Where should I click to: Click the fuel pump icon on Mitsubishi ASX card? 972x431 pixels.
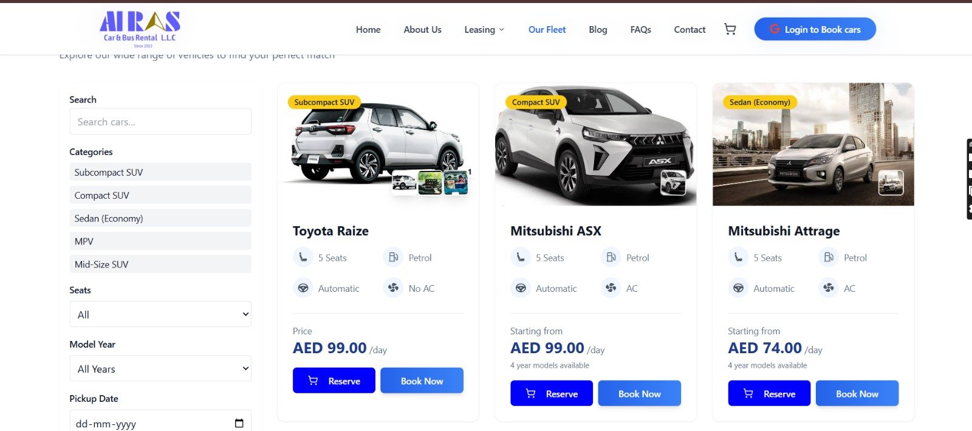tap(611, 257)
